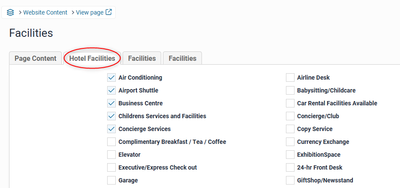The width and height of the screenshot is (400, 188).
Task: Enable Complimentary Breakfast / Tea / Coffee
Action: pyautogui.click(x=111, y=142)
